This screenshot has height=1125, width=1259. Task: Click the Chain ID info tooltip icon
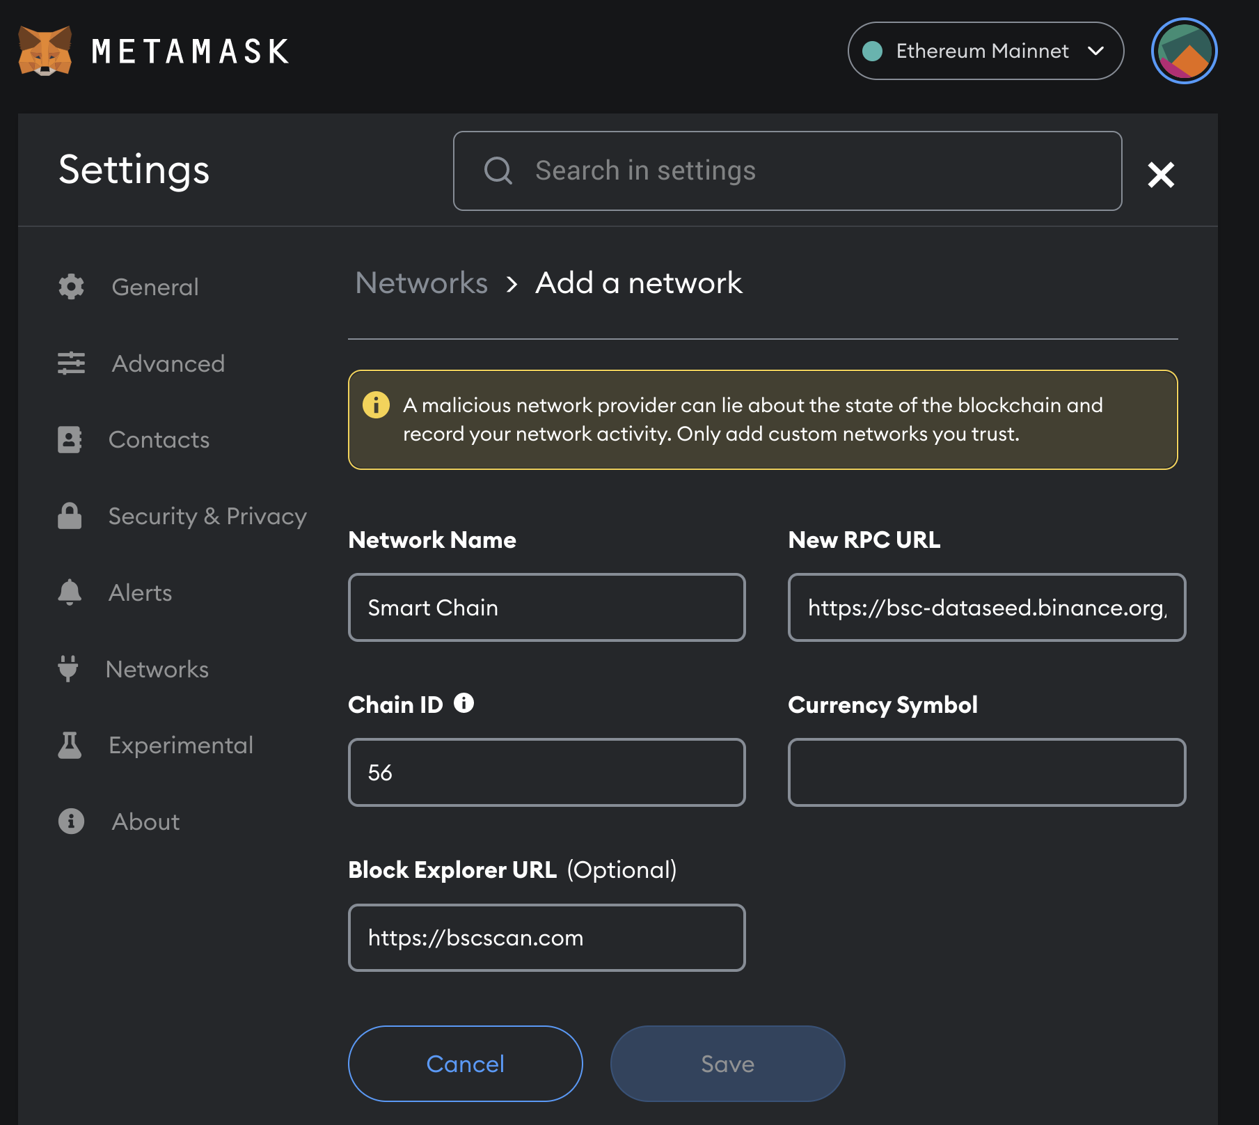point(464,703)
